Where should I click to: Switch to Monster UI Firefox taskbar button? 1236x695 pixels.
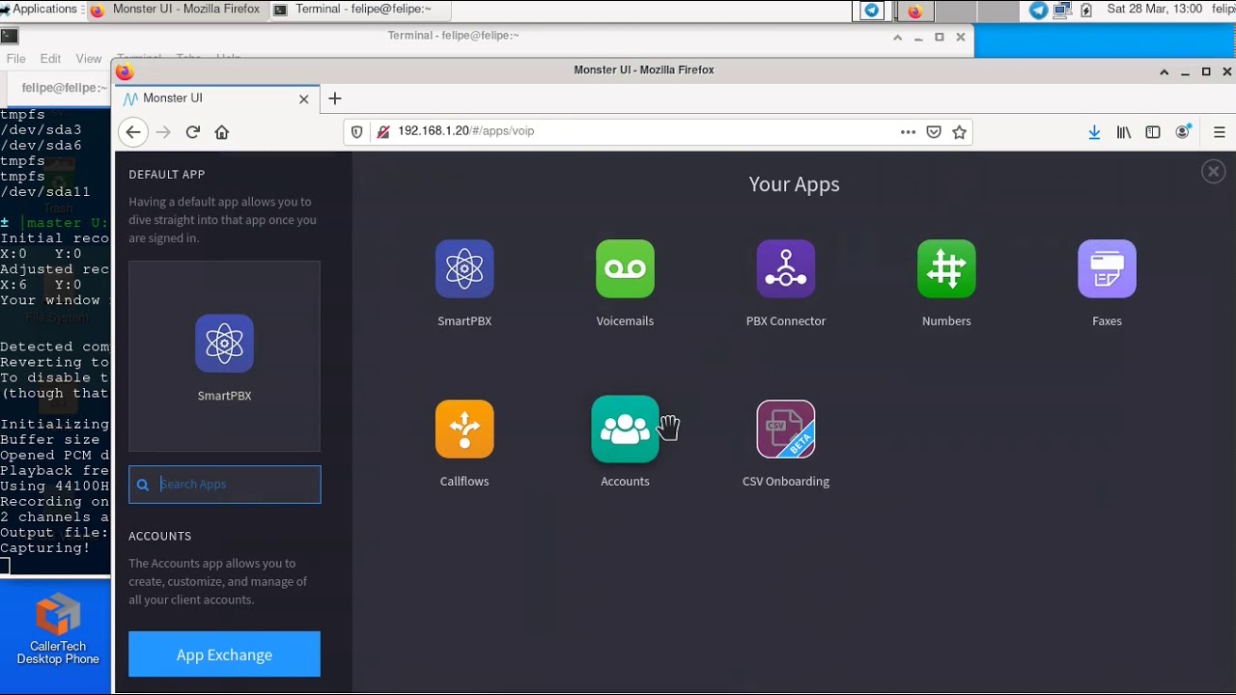click(176, 9)
